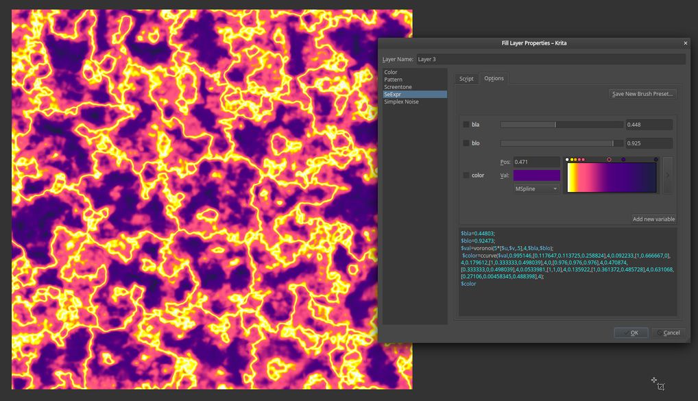Pick the rightmost dark navy gradient stop

(x=656, y=160)
